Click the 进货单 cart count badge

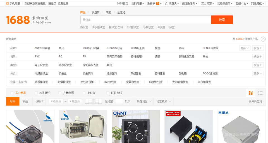click(x=157, y=4)
